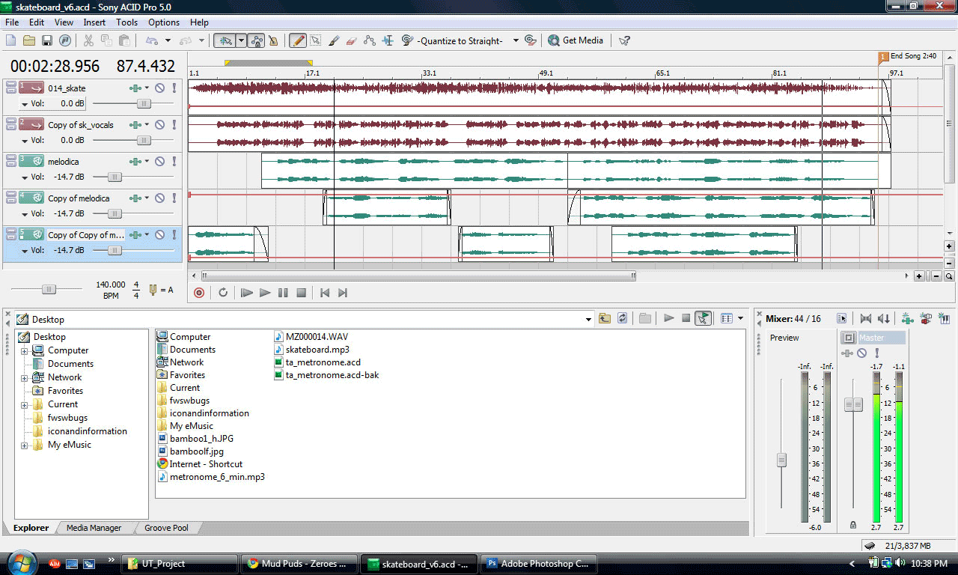Viewport: 958px width, 575px height.
Task: Open the Explorer Desktop path dropdown
Action: tap(588, 319)
